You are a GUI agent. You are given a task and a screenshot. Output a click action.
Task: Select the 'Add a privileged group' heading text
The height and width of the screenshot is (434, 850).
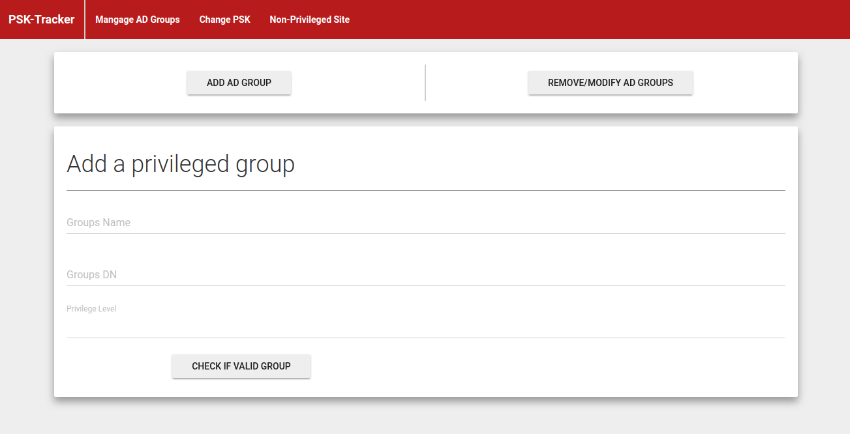(x=181, y=164)
